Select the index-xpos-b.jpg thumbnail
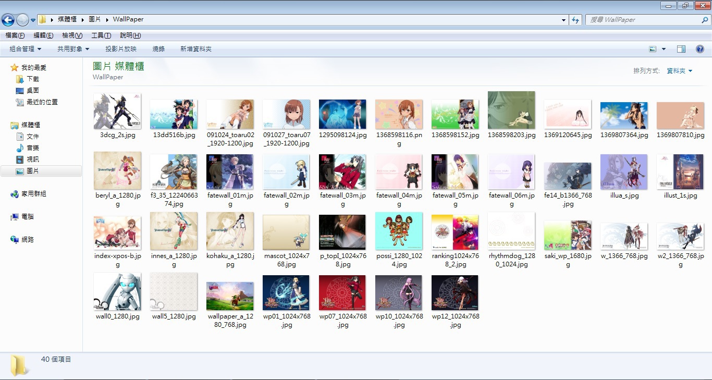Image resolution: width=712 pixels, height=380 pixels. pyautogui.click(x=117, y=233)
